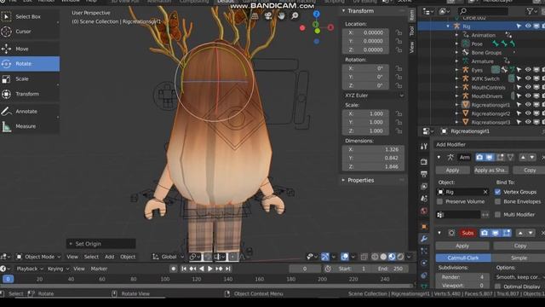The image size is (545, 307).
Task: Hide the MouthControls object in outliner
Action: (x=528, y=87)
